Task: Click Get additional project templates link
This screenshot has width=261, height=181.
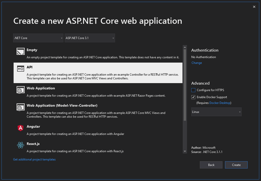Action: [34, 159]
